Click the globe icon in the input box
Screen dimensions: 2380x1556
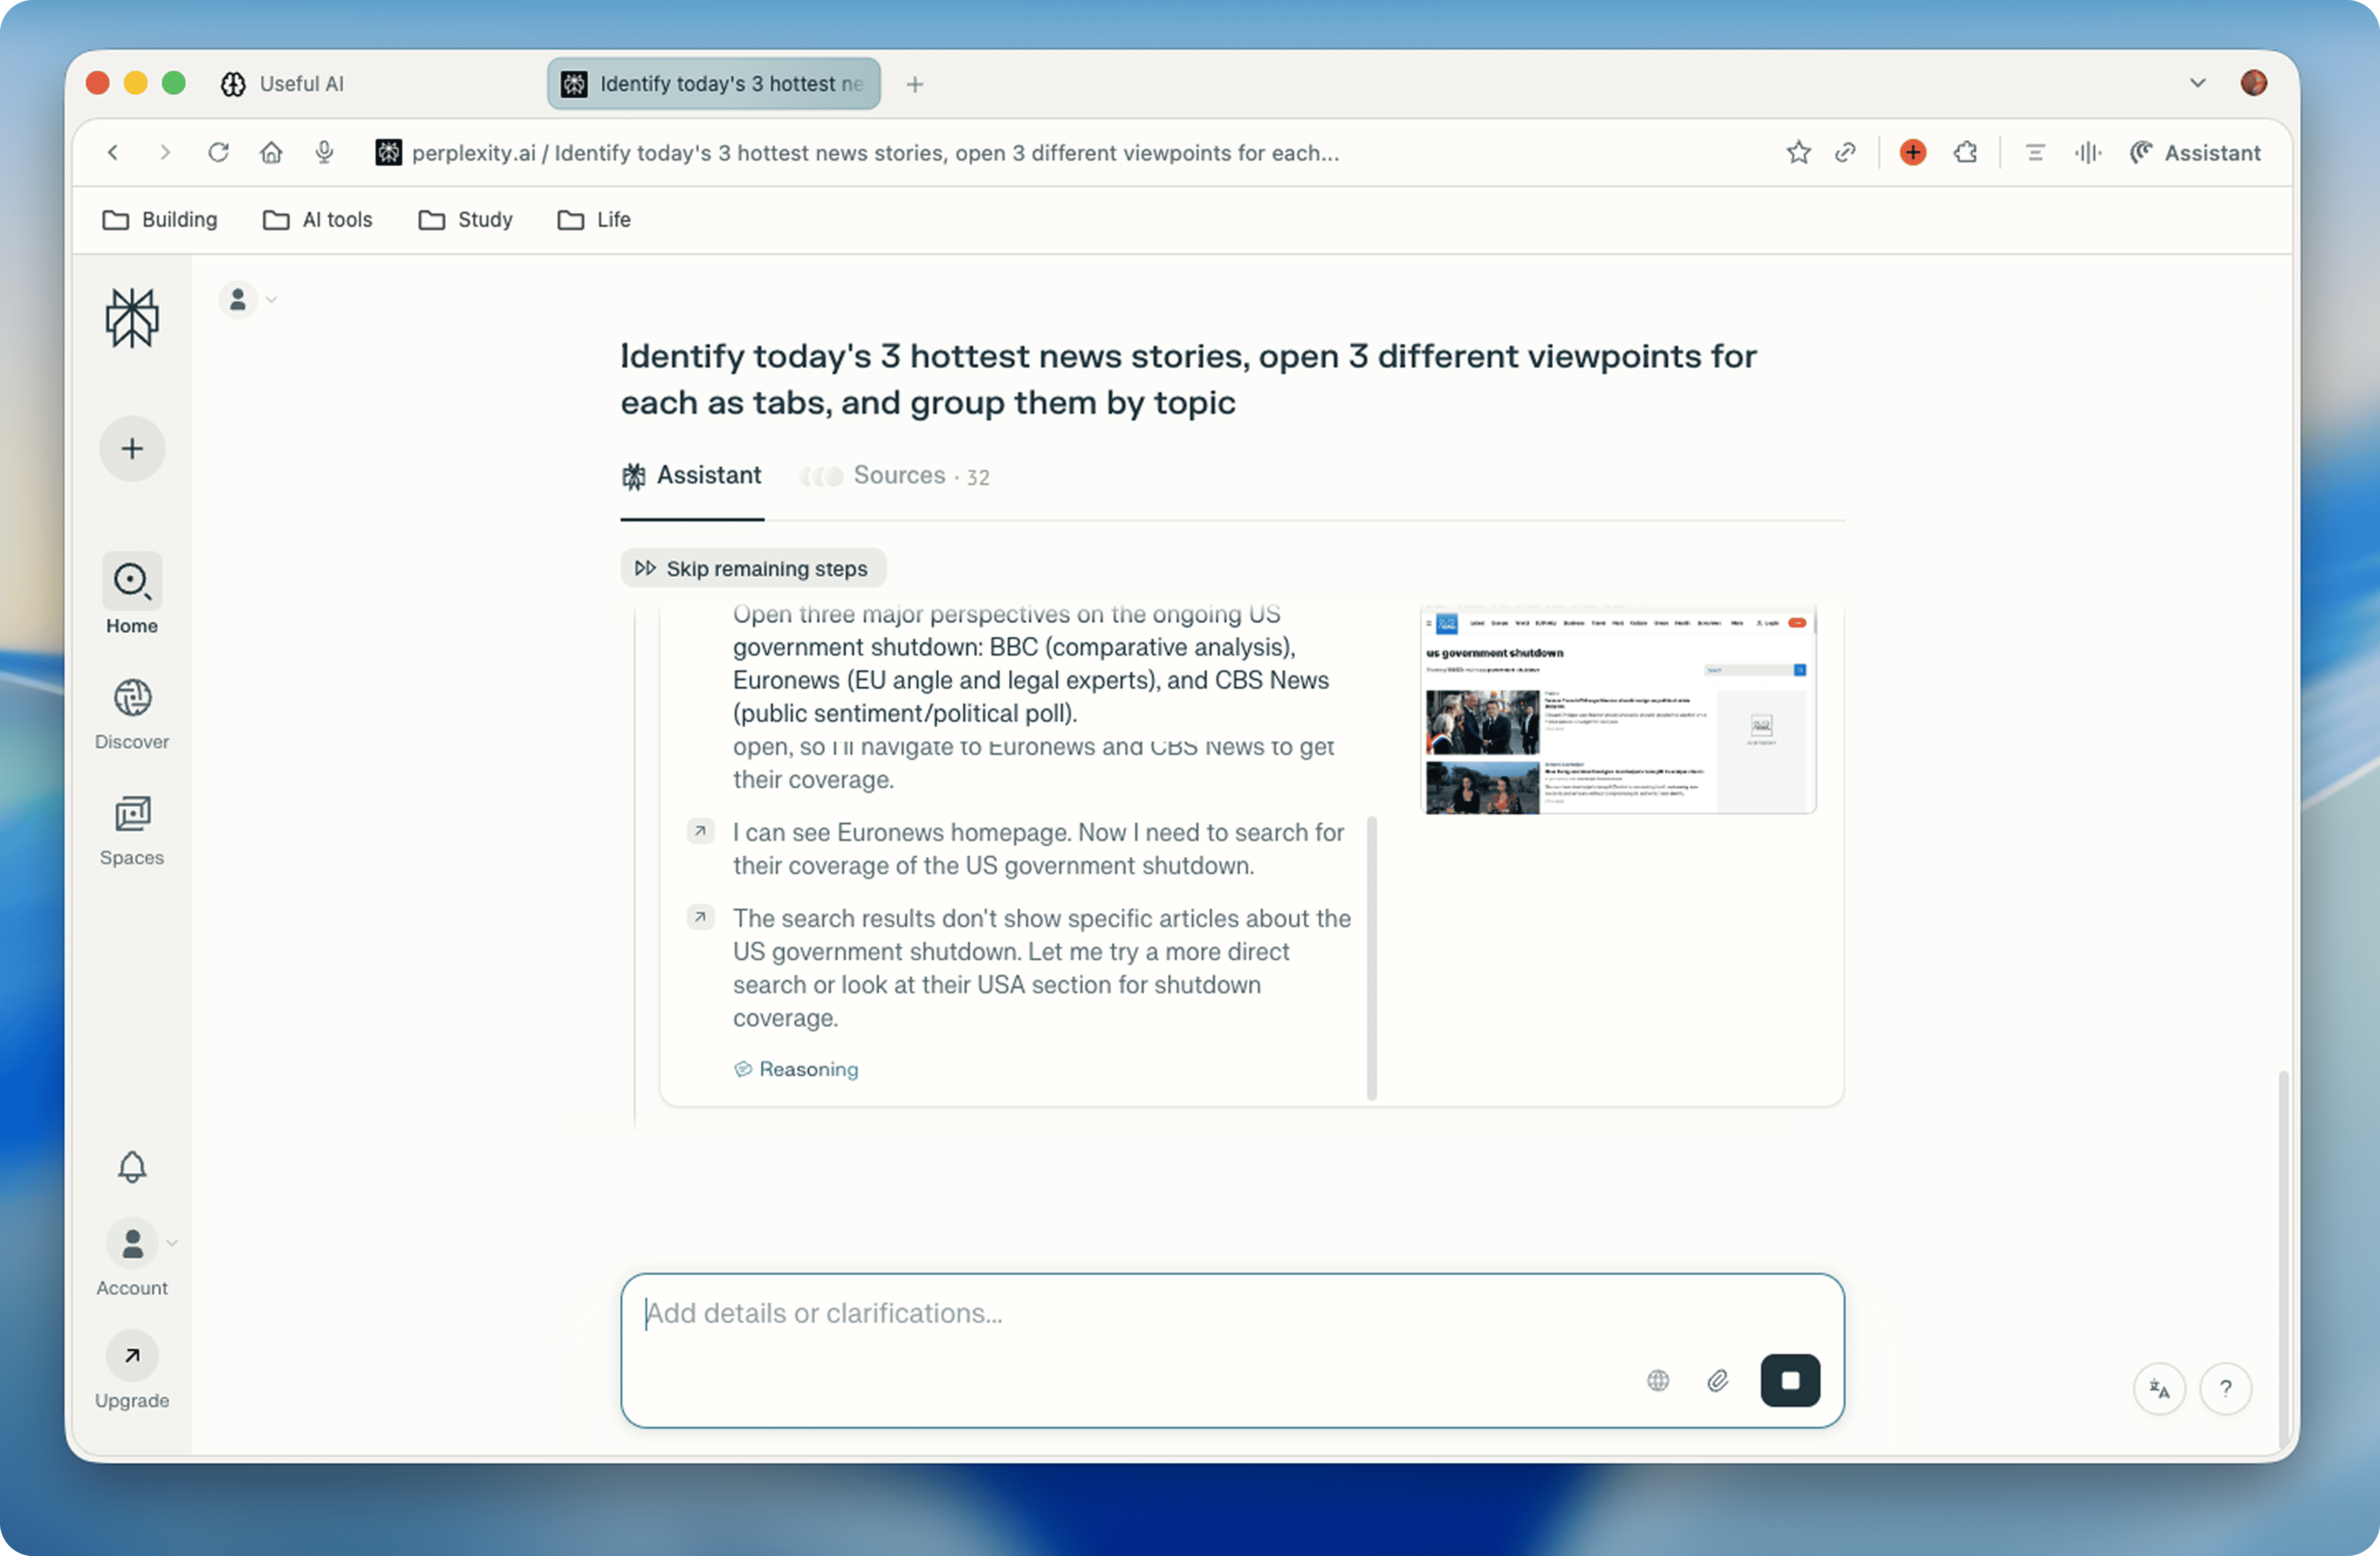[x=1658, y=1380]
